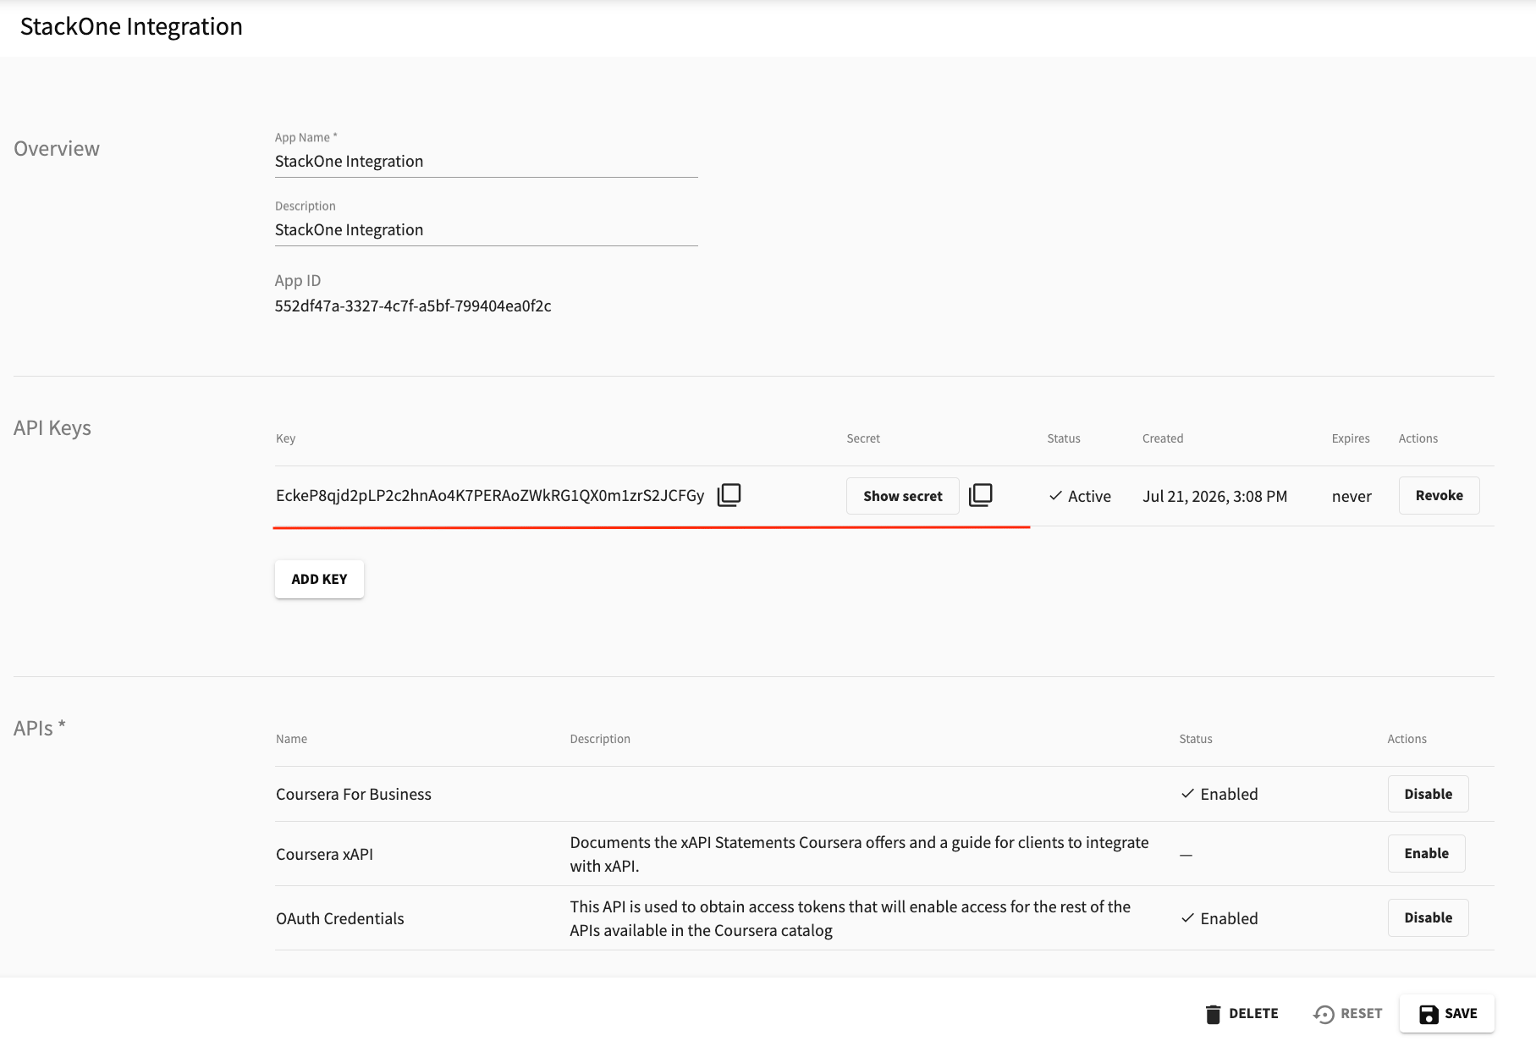Click the expires value never
This screenshot has width=1536, height=1041.
pyautogui.click(x=1352, y=497)
